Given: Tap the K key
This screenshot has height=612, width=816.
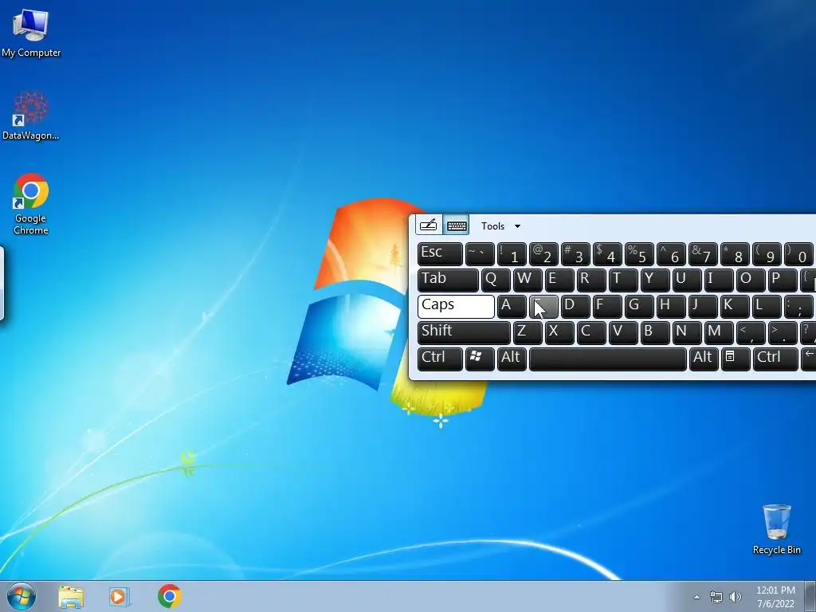Looking at the screenshot, I should click(736, 307).
